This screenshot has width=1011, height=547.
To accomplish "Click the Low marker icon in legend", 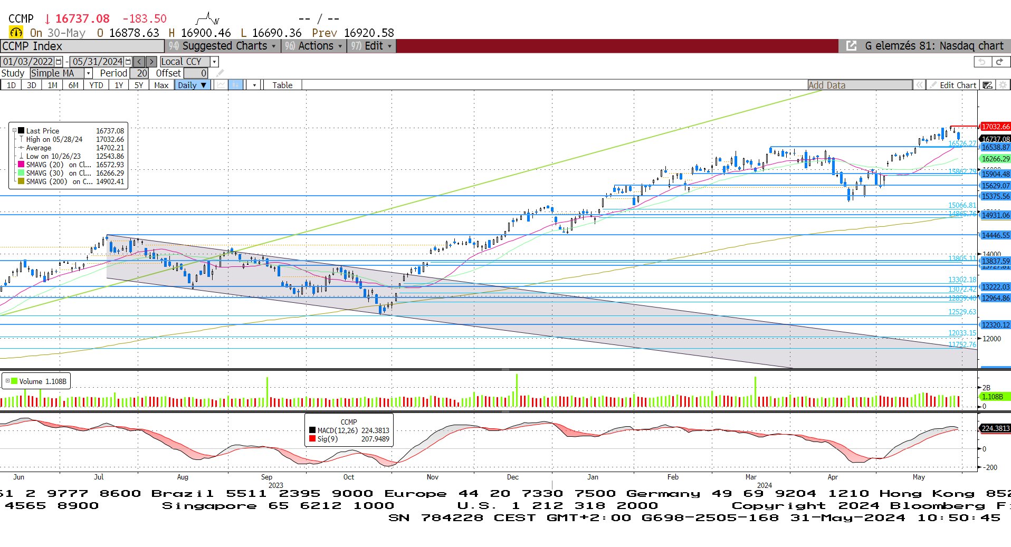I will [x=21, y=156].
